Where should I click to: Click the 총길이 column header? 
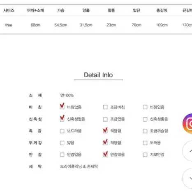click(x=162, y=10)
